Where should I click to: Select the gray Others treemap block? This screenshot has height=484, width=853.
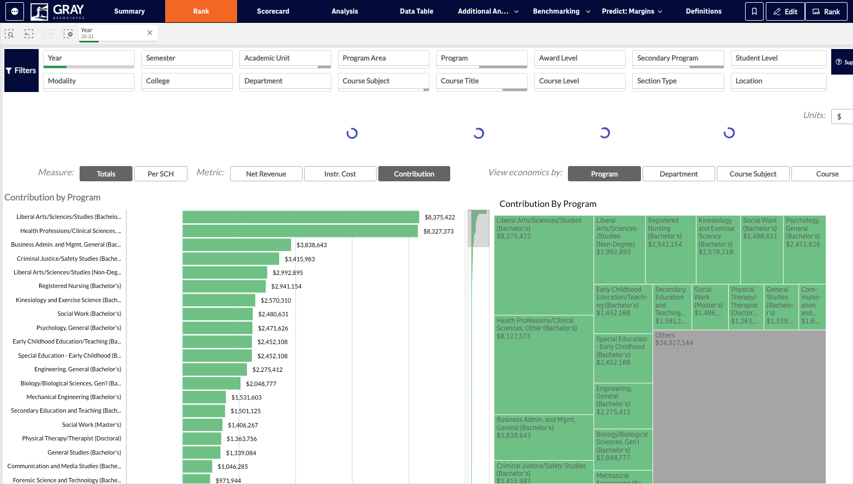740,407
